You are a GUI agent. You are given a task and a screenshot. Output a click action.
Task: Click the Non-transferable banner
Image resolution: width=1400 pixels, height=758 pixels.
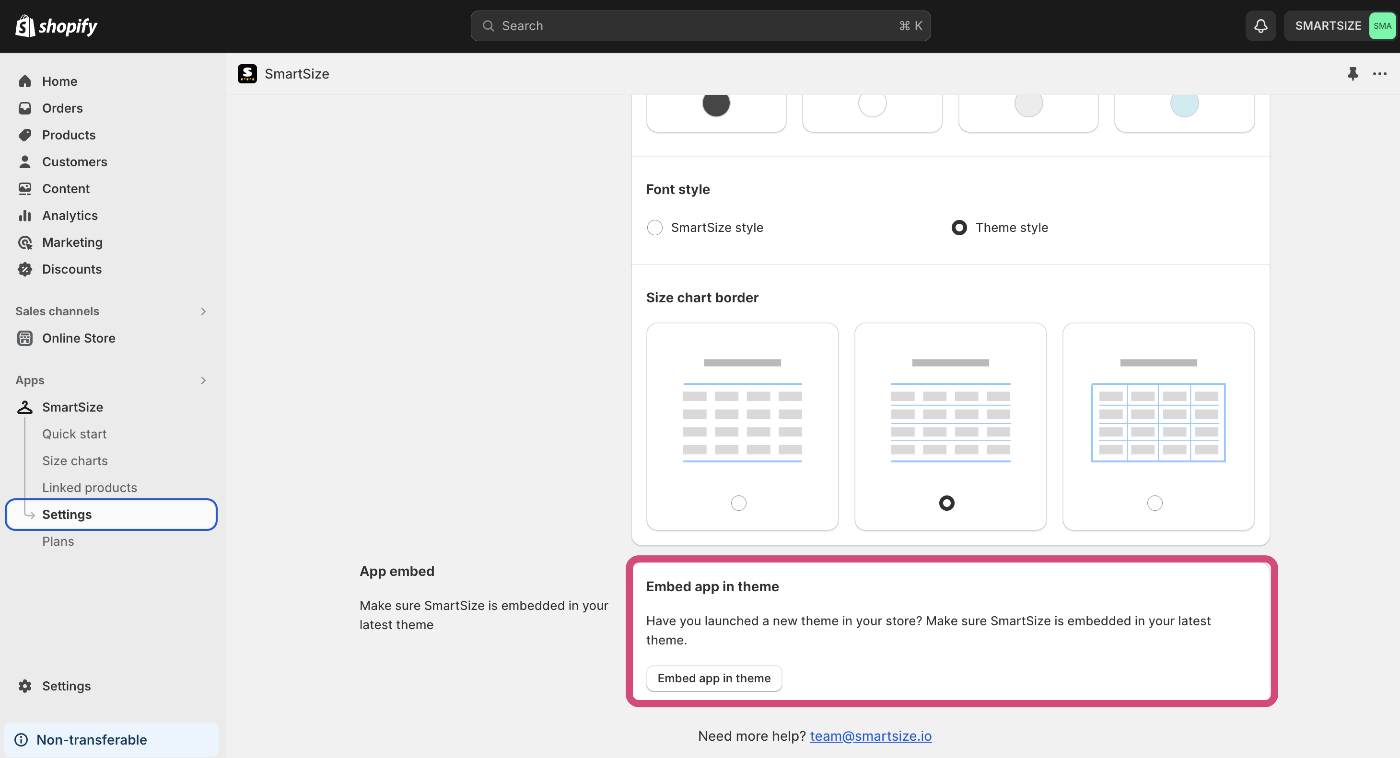[111, 739]
